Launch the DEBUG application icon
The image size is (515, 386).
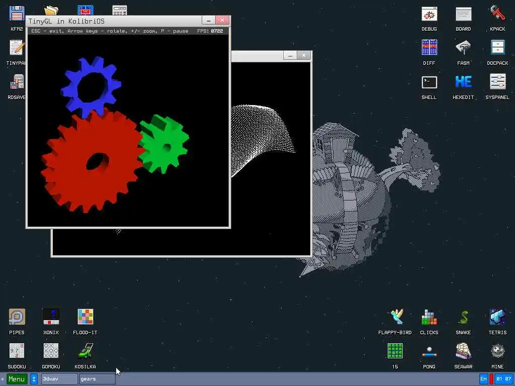coord(430,15)
